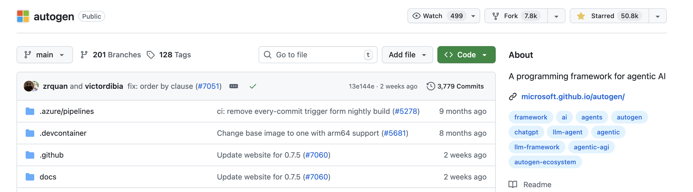This screenshot has width=693, height=192.
Task: Expand commit details with ellipsis button
Action: pyautogui.click(x=233, y=86)
